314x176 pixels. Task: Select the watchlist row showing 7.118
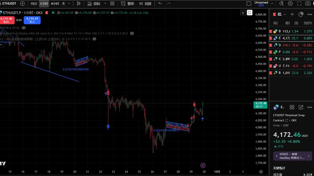292,66
